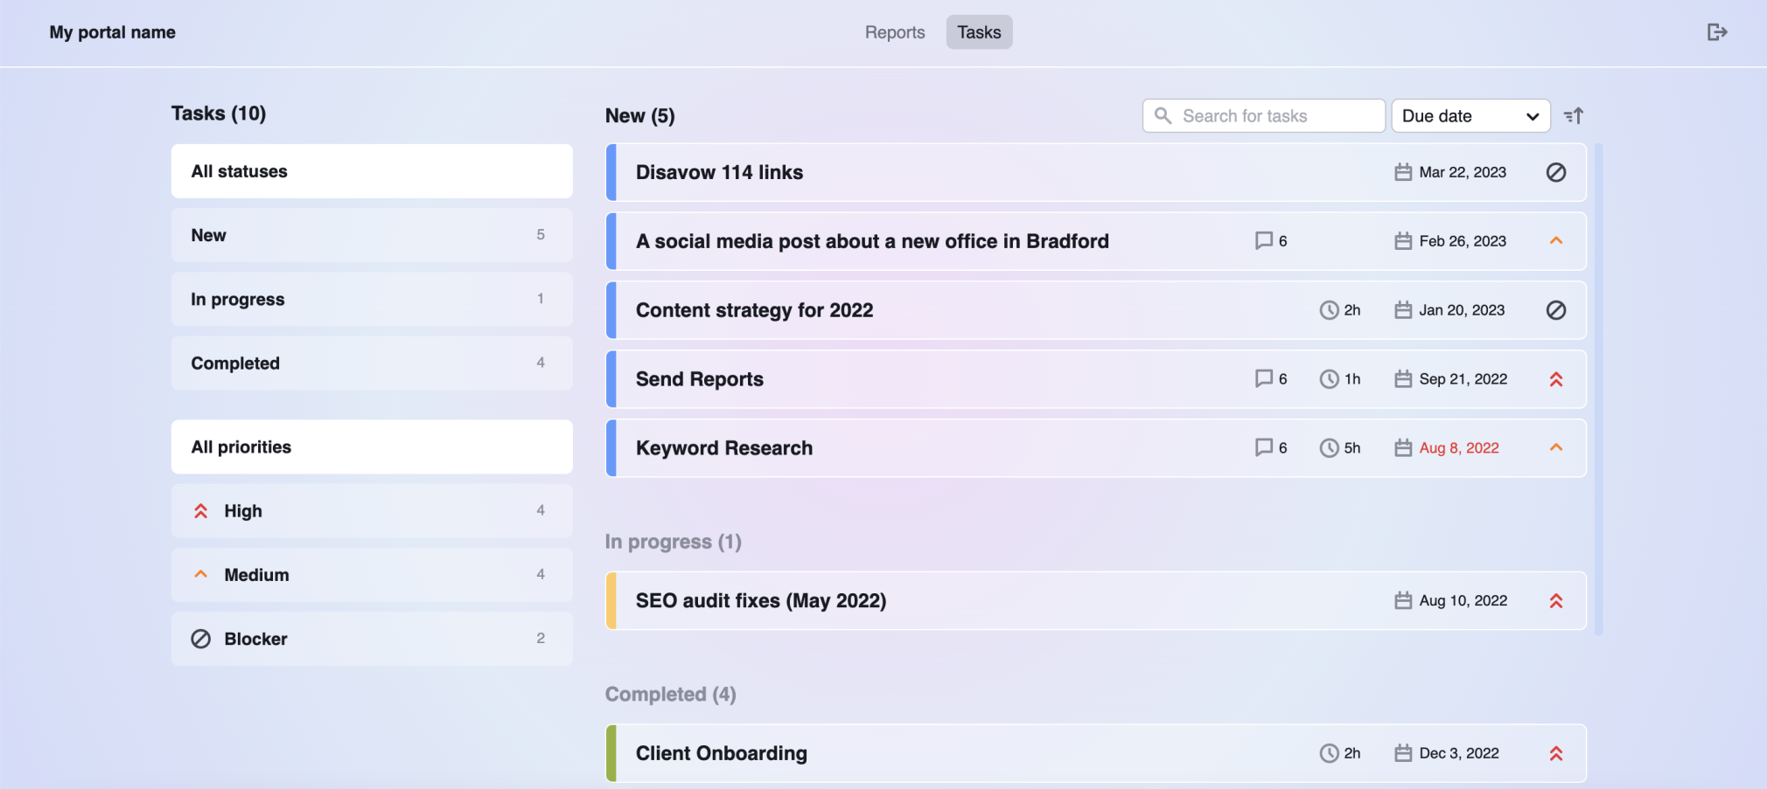Switch to the Reports tab
The width and height of the screenshot is (1767, 789).
[x=894, y=31]
